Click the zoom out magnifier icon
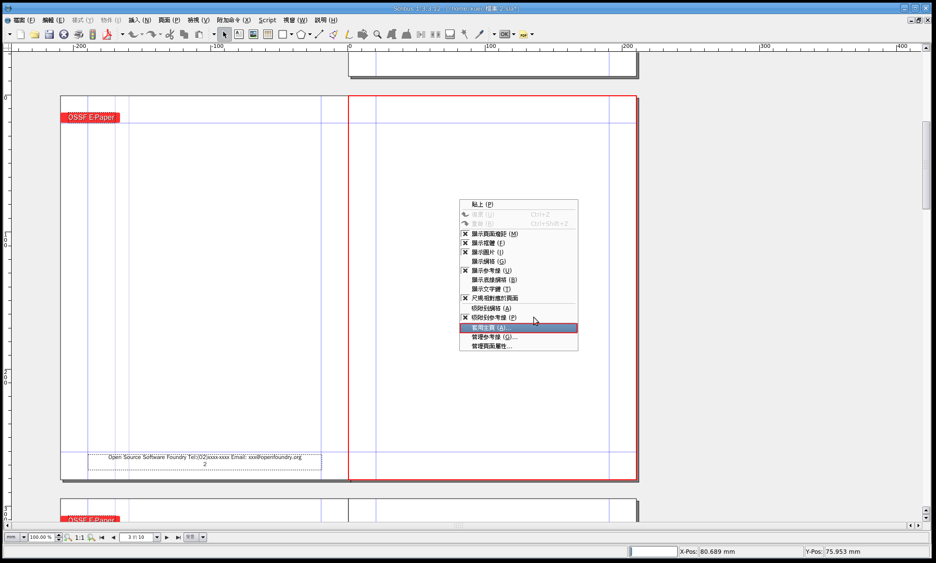936x563 pixels. coord(68,537)
